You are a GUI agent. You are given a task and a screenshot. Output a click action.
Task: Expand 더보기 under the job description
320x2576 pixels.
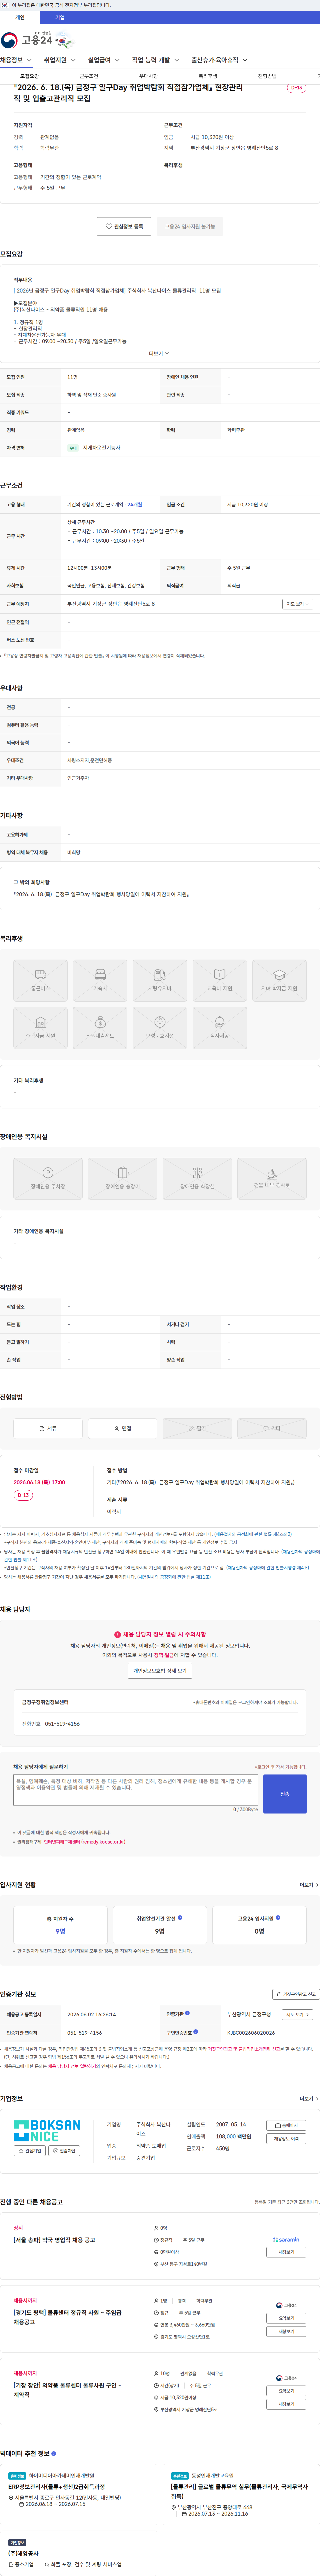(159, 353)
